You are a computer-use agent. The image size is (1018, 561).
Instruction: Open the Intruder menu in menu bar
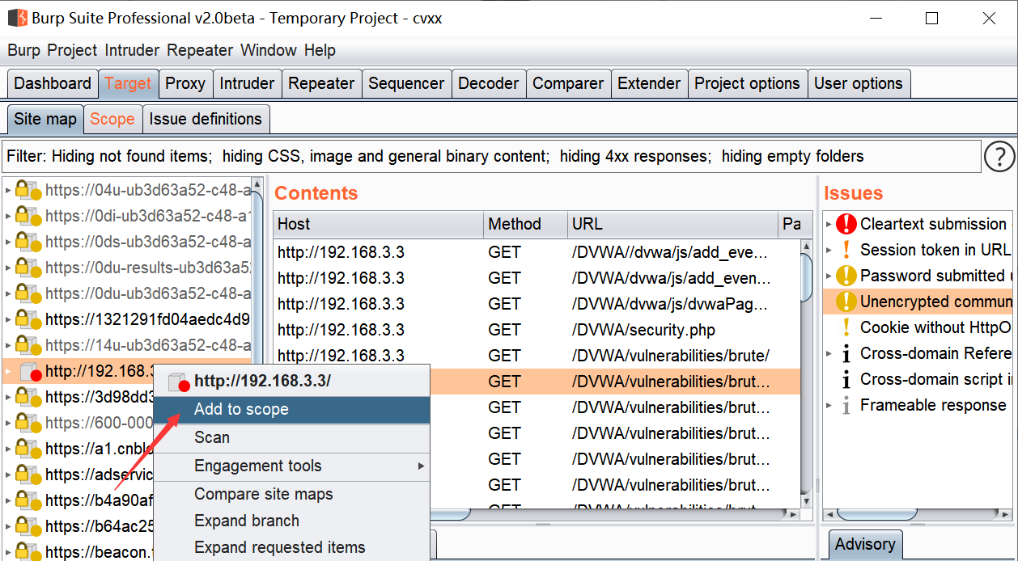click(x=132, y=50)
